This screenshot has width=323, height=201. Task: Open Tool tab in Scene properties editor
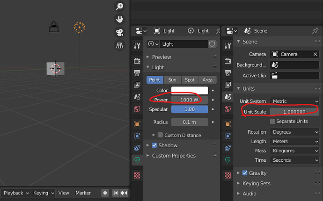228,45
